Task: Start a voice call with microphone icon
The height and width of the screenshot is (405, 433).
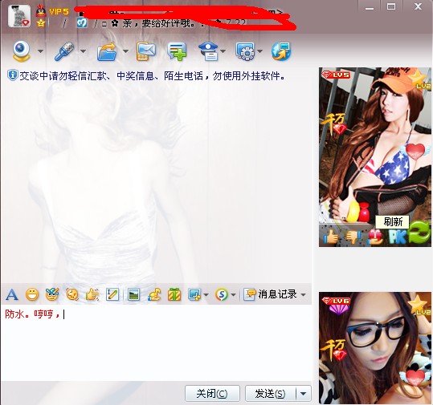Action: coord(64,51)
